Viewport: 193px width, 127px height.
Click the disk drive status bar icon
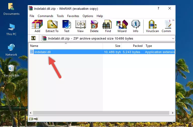31,119
